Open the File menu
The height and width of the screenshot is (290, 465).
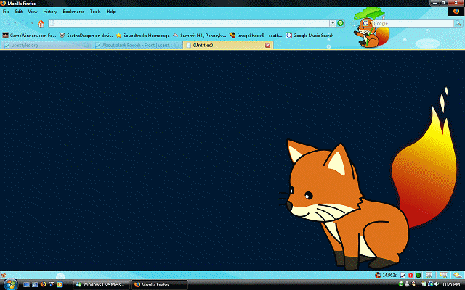[6, 12]
